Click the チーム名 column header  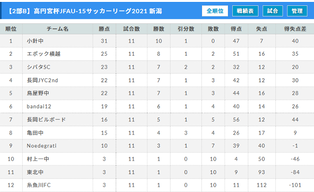tap(57, 29)
